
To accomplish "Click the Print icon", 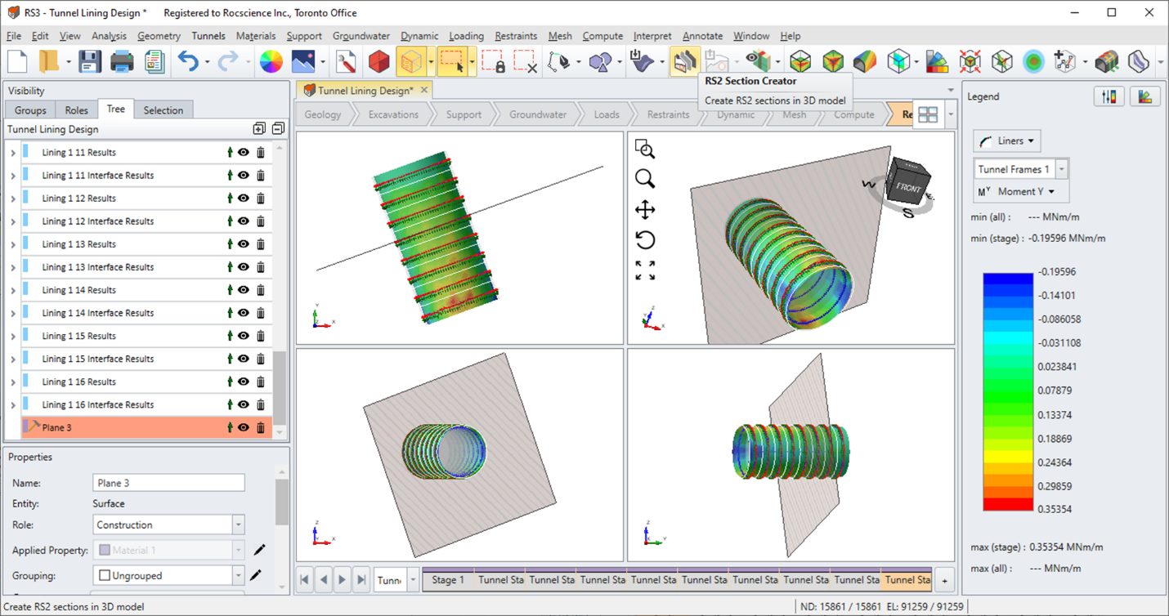I will click(x=122, y=61).
